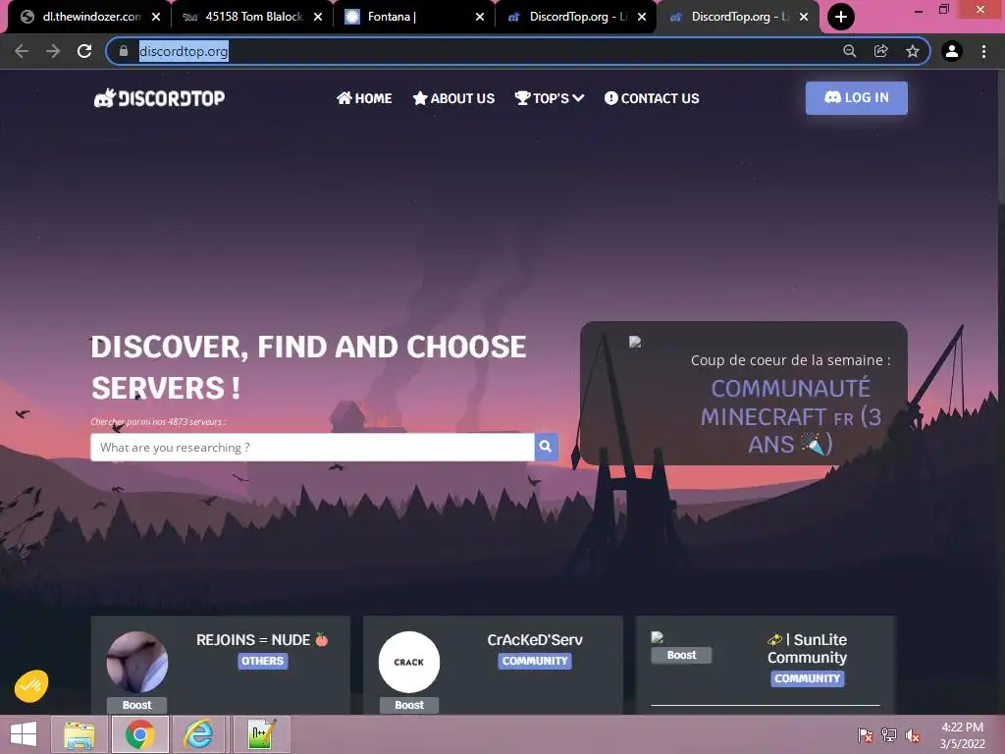Open the CrAcKeD'Serv server title
The height and width of the screenshot is (754, 1005).
coord(535,640)
